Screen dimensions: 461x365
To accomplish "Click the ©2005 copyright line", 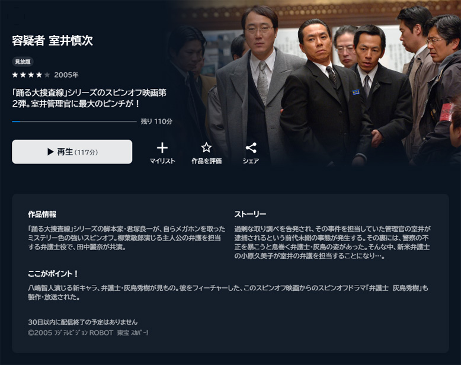I will (x=88, y=332).
